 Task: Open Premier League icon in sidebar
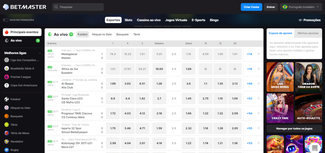click(x=7, y=77)
